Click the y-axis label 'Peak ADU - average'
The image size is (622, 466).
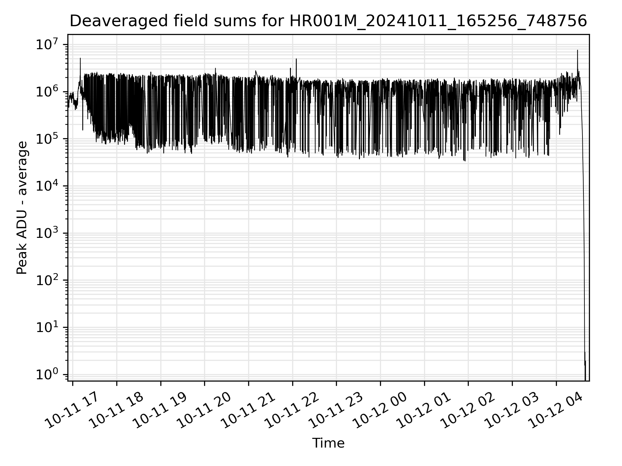pyautogui.click(x=22, y=207)
